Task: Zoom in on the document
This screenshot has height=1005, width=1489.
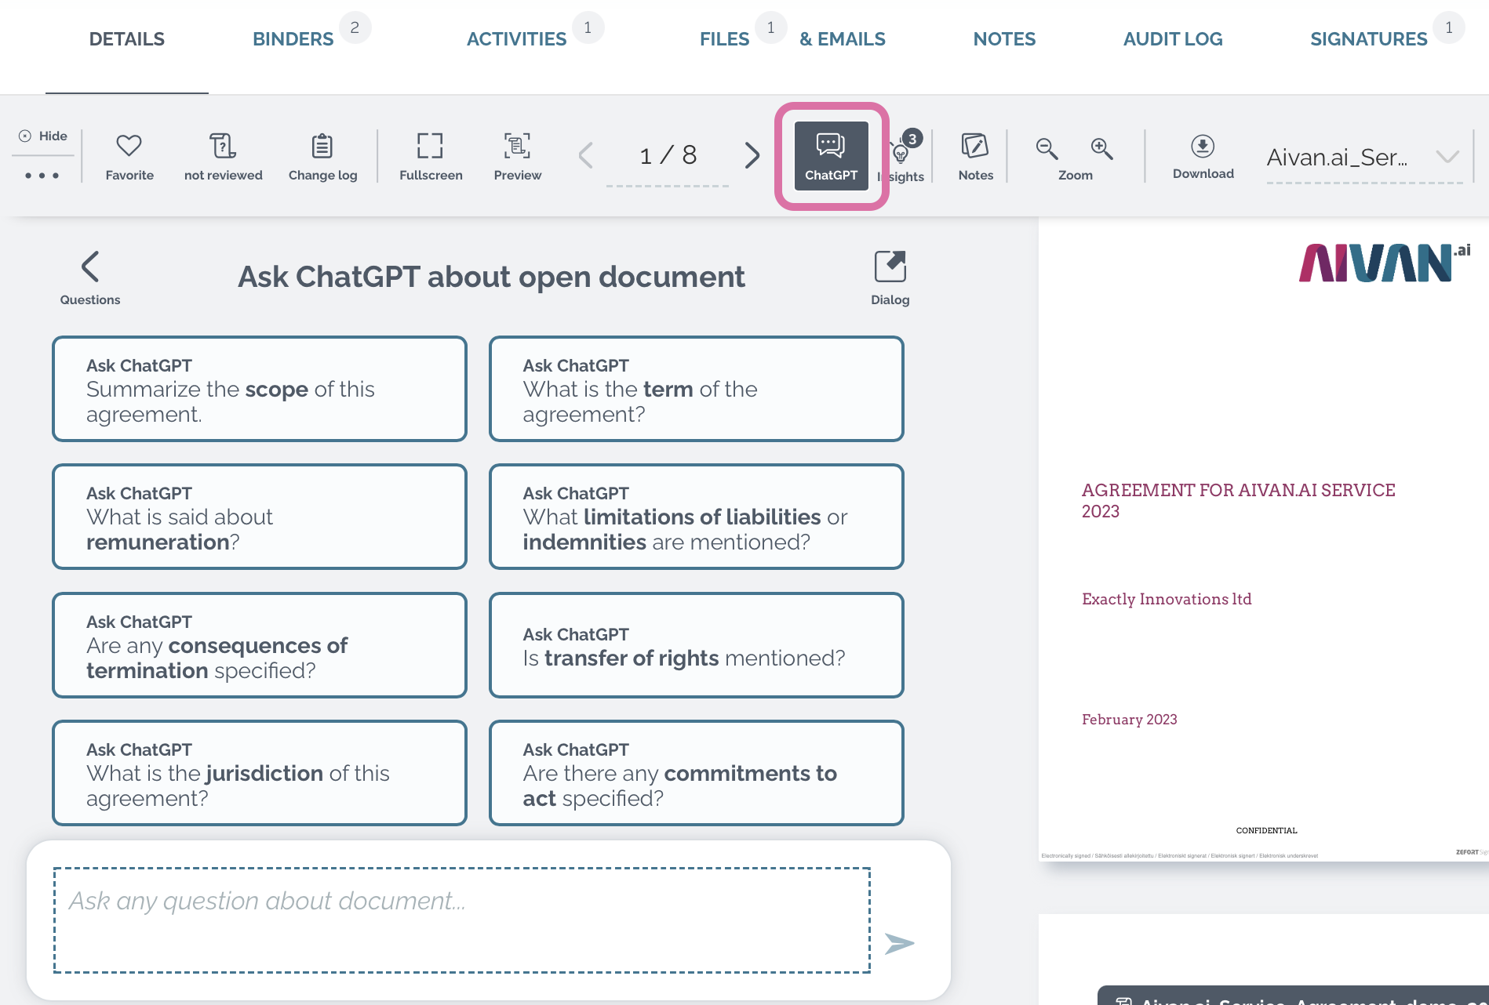Action: tap(1101, 148)
